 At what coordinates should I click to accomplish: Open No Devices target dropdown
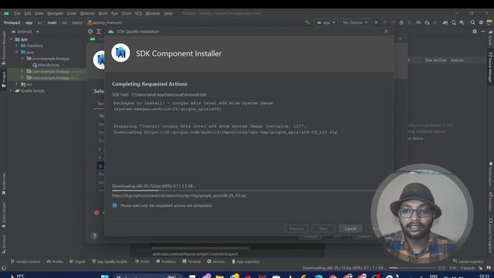(355, 22)
